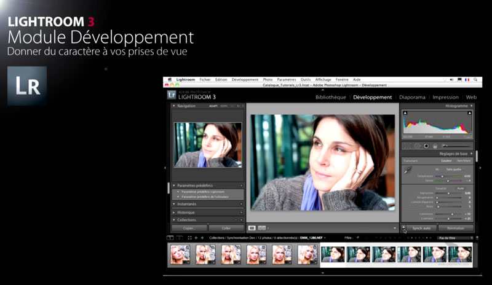Open white balance Telle quelle dropdown
This screenshot has height=285, width=492.
coord(454,170)
